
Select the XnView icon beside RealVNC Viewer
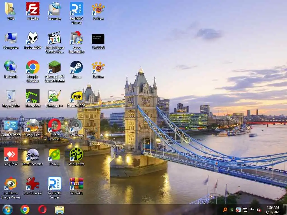[x=98, y=9]
